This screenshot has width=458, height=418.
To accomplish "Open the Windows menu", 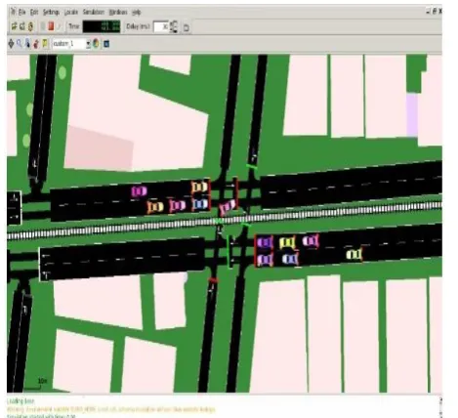I will [x=118, y=12].
